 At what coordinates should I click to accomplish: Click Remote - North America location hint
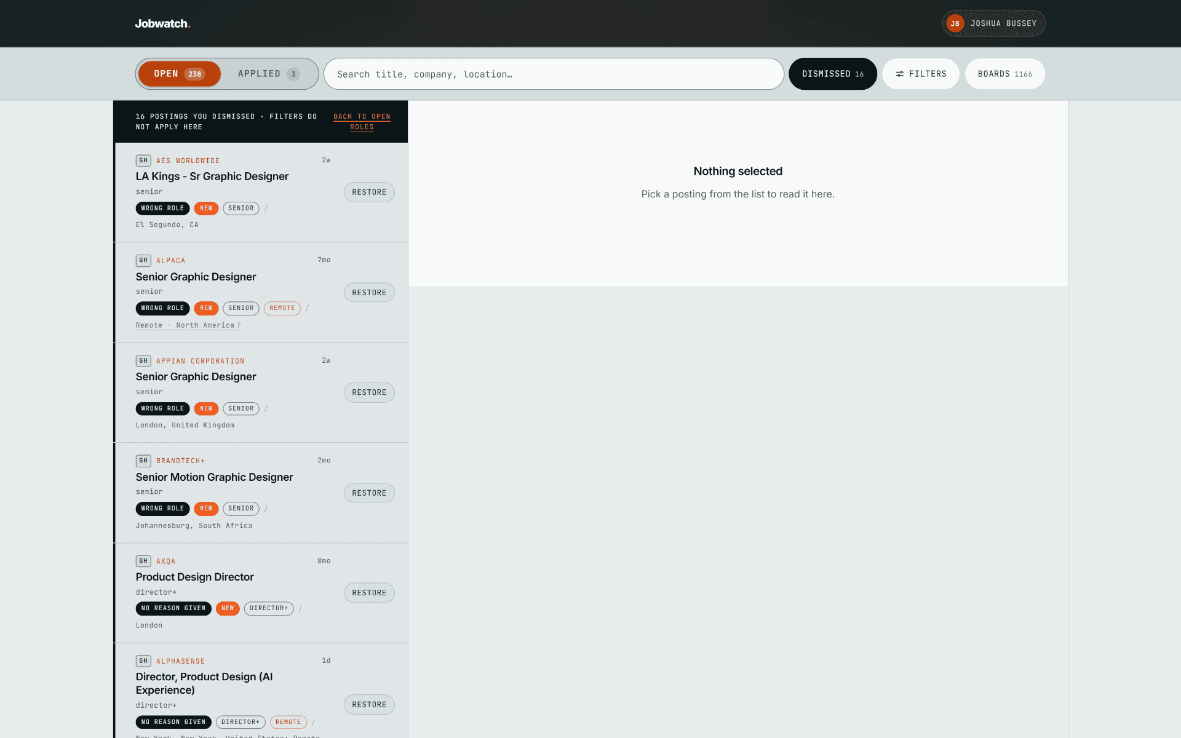(x=188, y=325)
